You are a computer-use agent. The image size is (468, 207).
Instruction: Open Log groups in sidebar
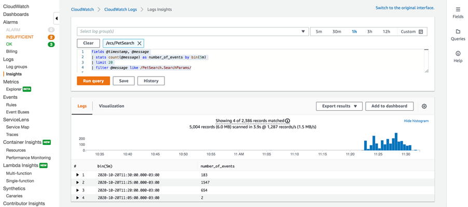click(x=17, y=67)
